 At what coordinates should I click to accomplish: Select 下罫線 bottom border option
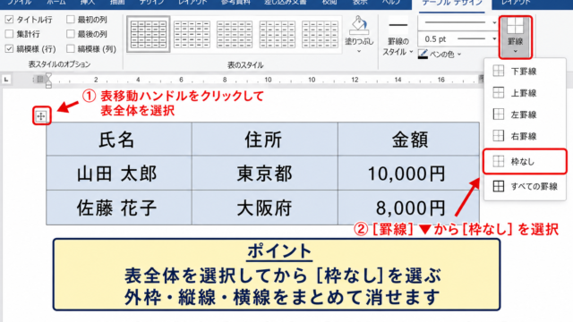(x=525, y=72)
